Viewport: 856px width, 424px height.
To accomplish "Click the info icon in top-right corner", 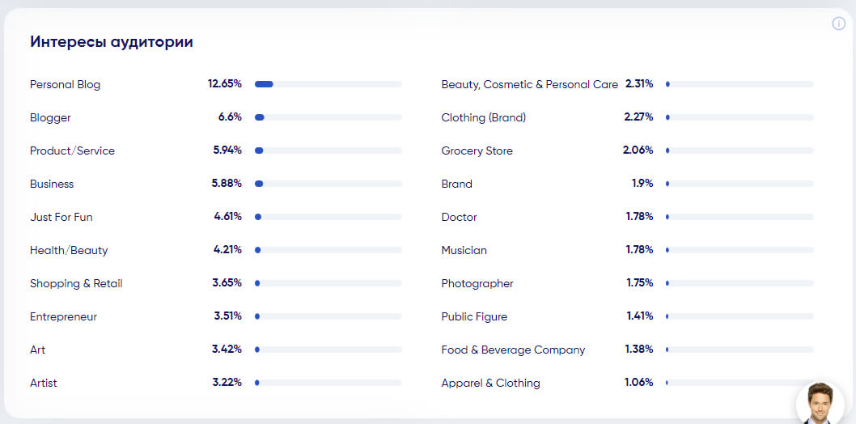I will (x=838, y=23).
